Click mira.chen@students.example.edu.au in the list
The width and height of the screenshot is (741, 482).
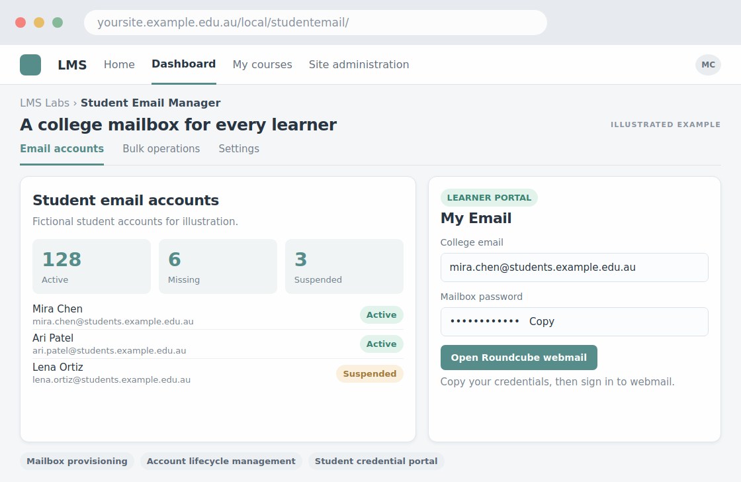coord(113,322)
